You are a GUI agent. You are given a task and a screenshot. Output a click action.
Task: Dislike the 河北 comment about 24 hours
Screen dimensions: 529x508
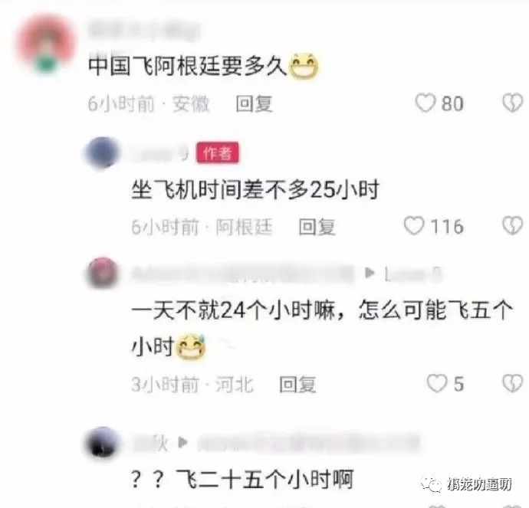[x=512, y=383]
